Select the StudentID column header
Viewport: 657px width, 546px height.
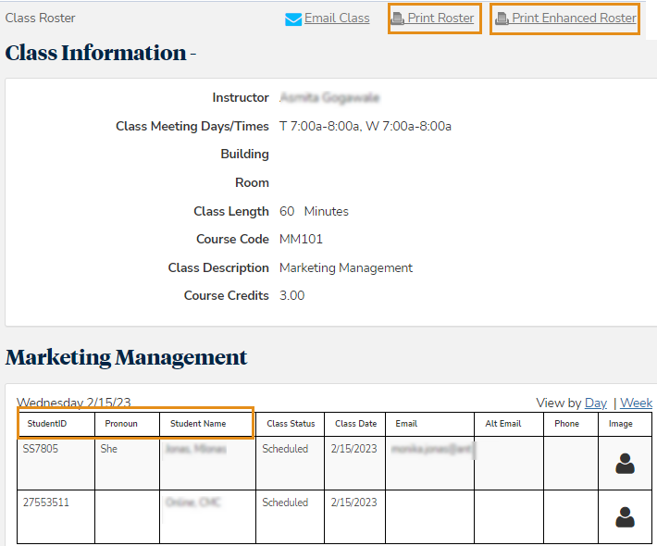47,424
